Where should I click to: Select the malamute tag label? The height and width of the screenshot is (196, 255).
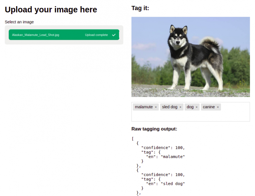coord(144,107)
